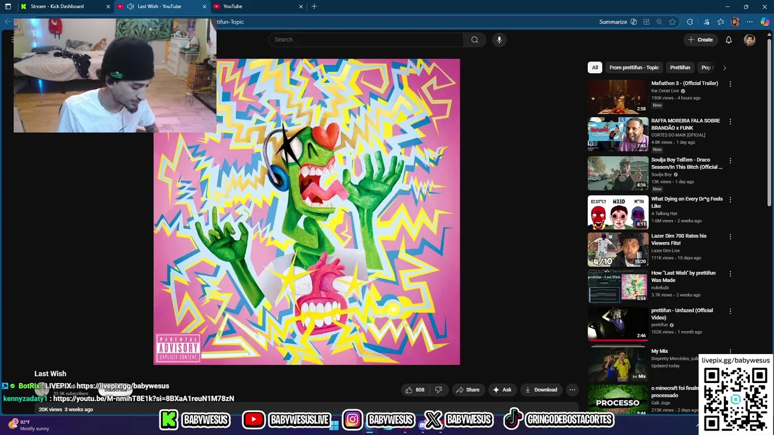Screen dimensions: 774x435
Task: Open more actions menu beside Download
Action: tap(572, 390)
